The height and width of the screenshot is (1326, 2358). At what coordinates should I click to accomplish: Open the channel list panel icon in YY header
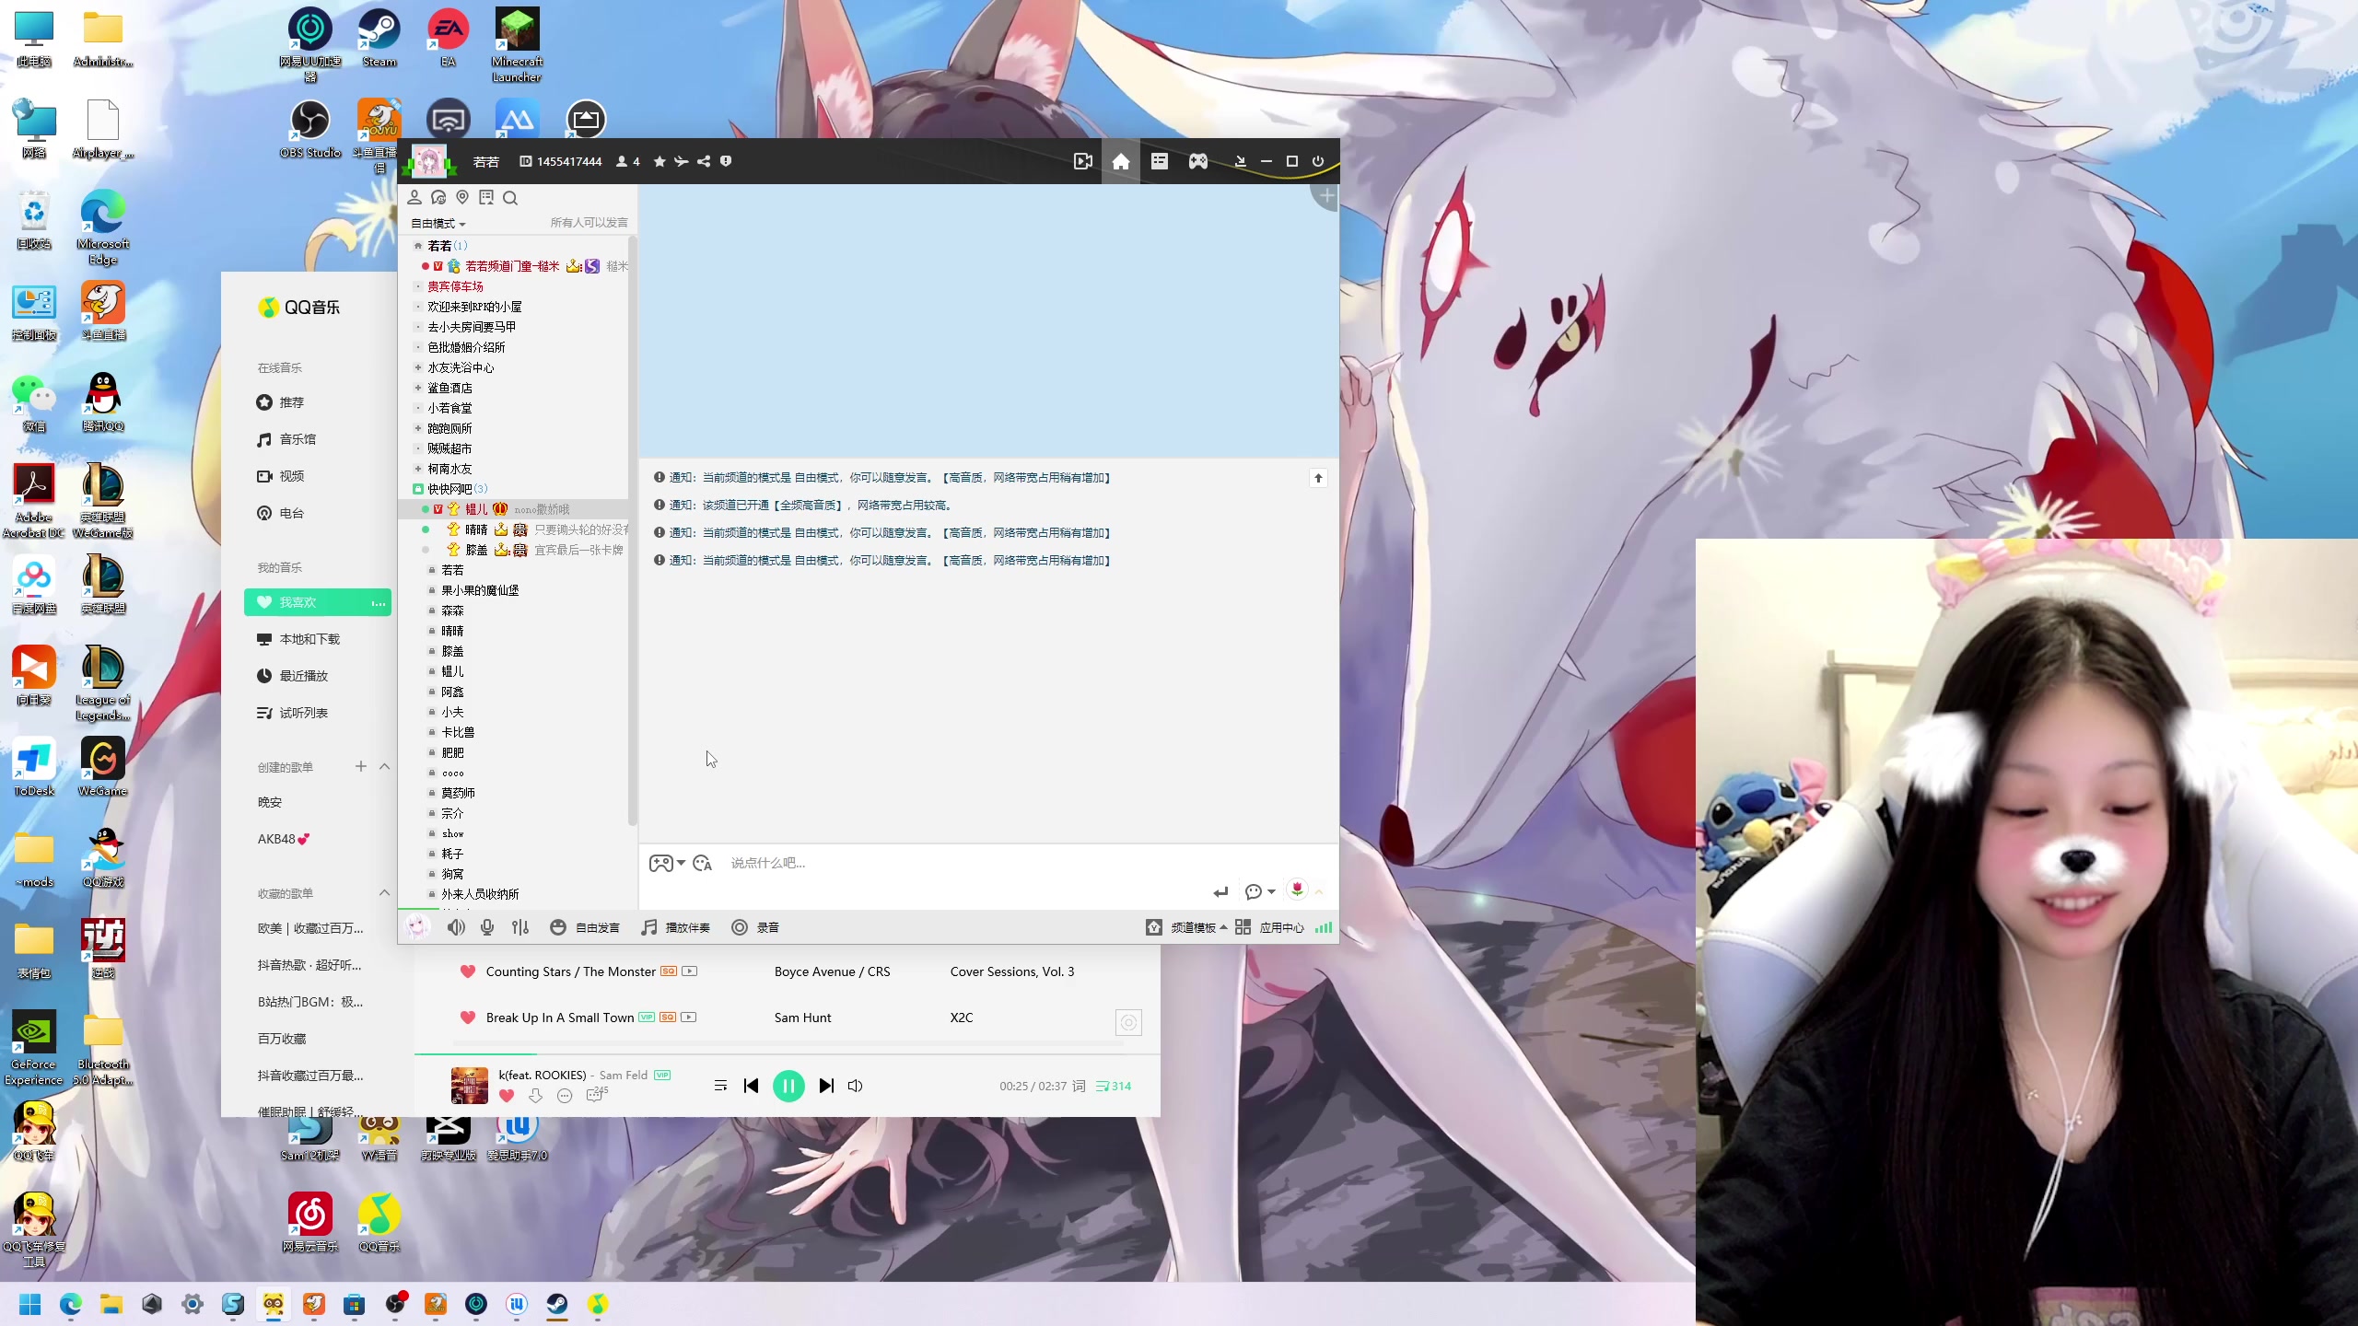click(x=1159, y=161)
